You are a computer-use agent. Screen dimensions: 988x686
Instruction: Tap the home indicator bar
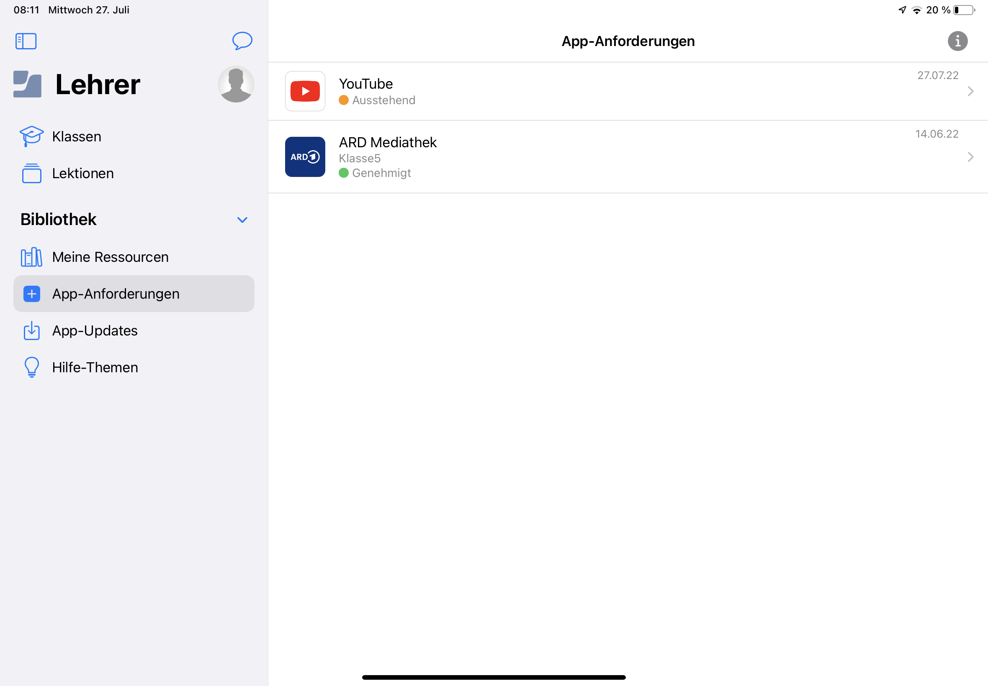pyautogui.click(x=494, y=677)
